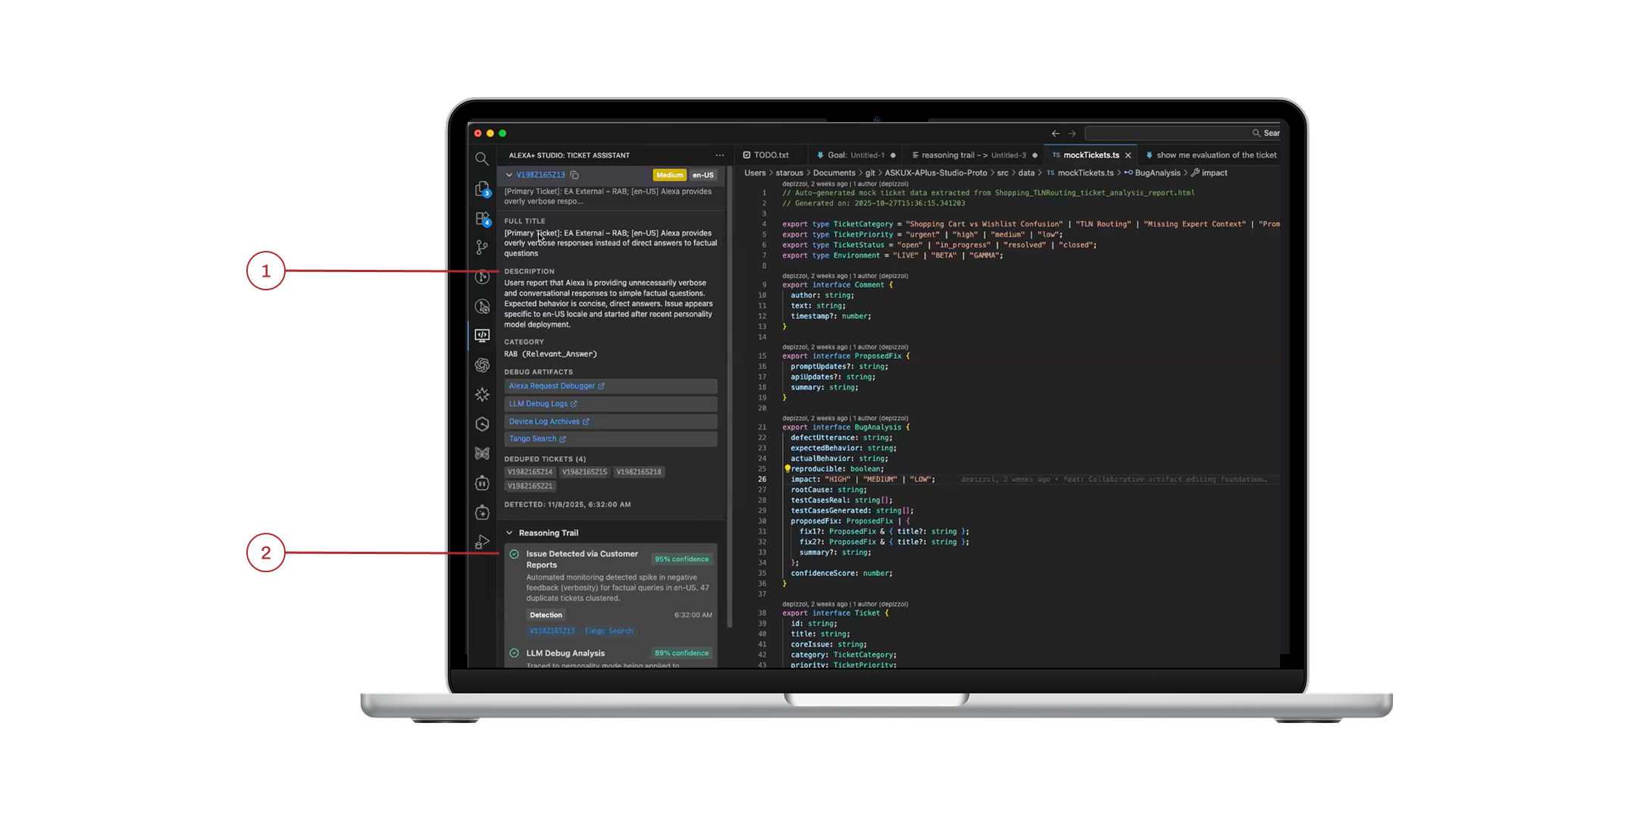Click the ticket panel vertical scrollbar
The image size is (1640, 820).
[730, 398]
